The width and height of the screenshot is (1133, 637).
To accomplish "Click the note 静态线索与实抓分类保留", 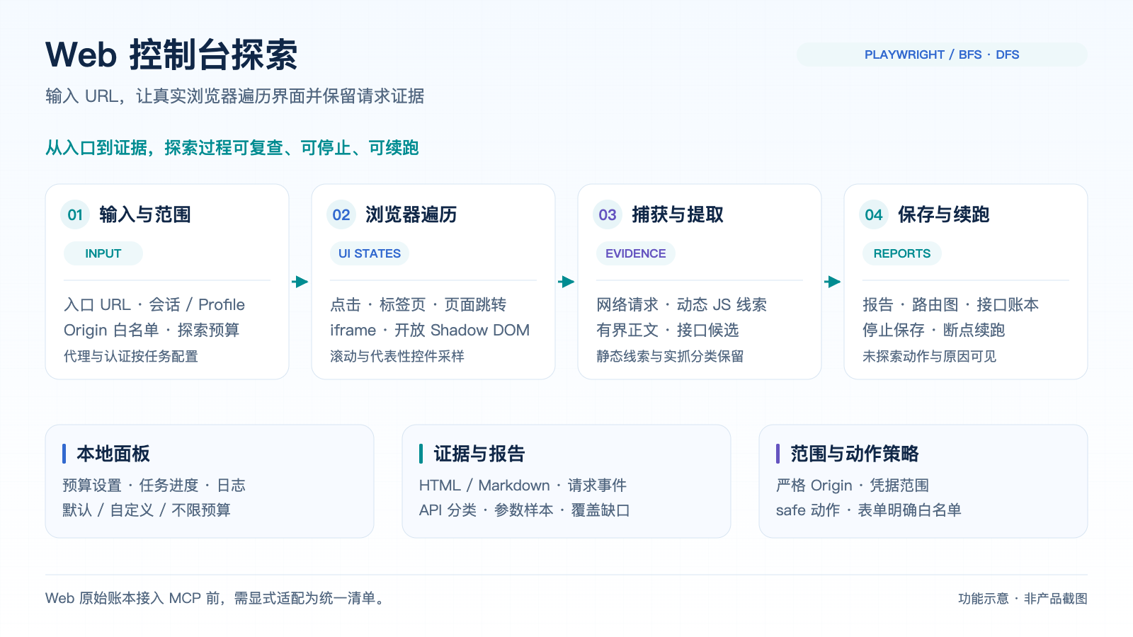I will click(x=670, y=356).
